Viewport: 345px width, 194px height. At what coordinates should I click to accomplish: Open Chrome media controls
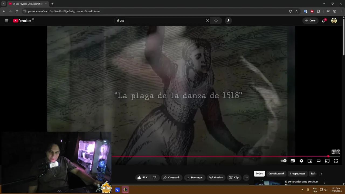click(328, 11)
